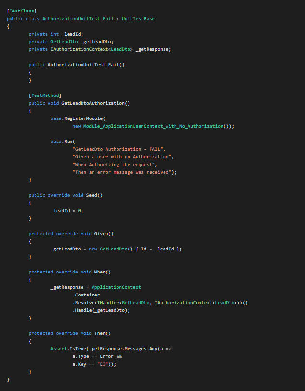Screen dimensions: 305x391
Task: Click the "When Authorizing the request" string
Action: pyautogui.click(x=113, y=164)
